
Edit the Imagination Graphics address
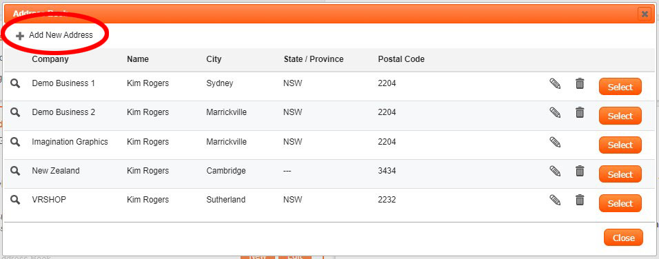(555, 142)
